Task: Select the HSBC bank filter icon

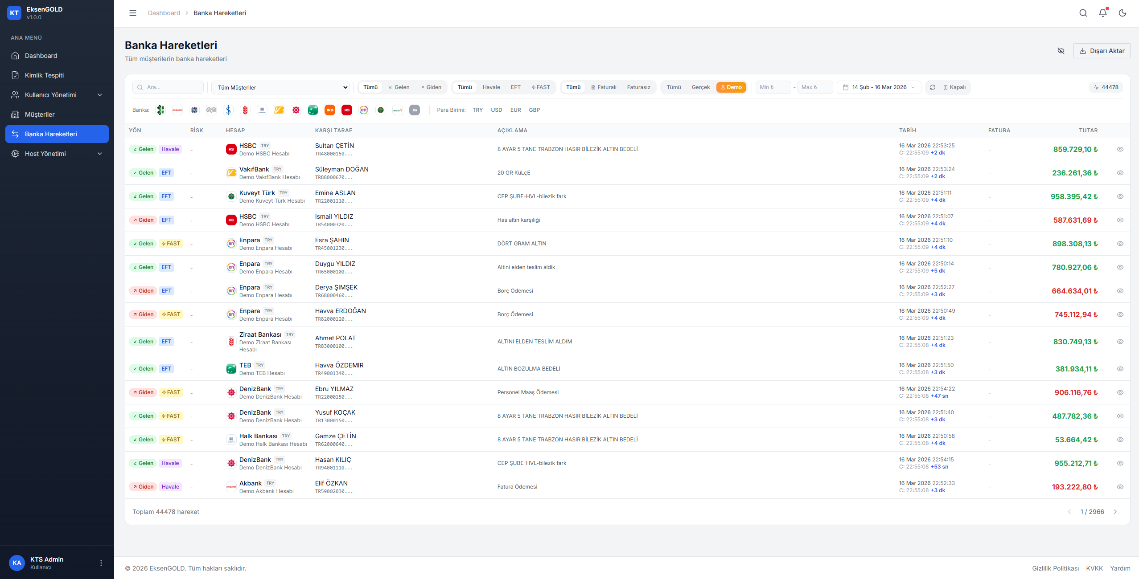Action: click(347, 110)
